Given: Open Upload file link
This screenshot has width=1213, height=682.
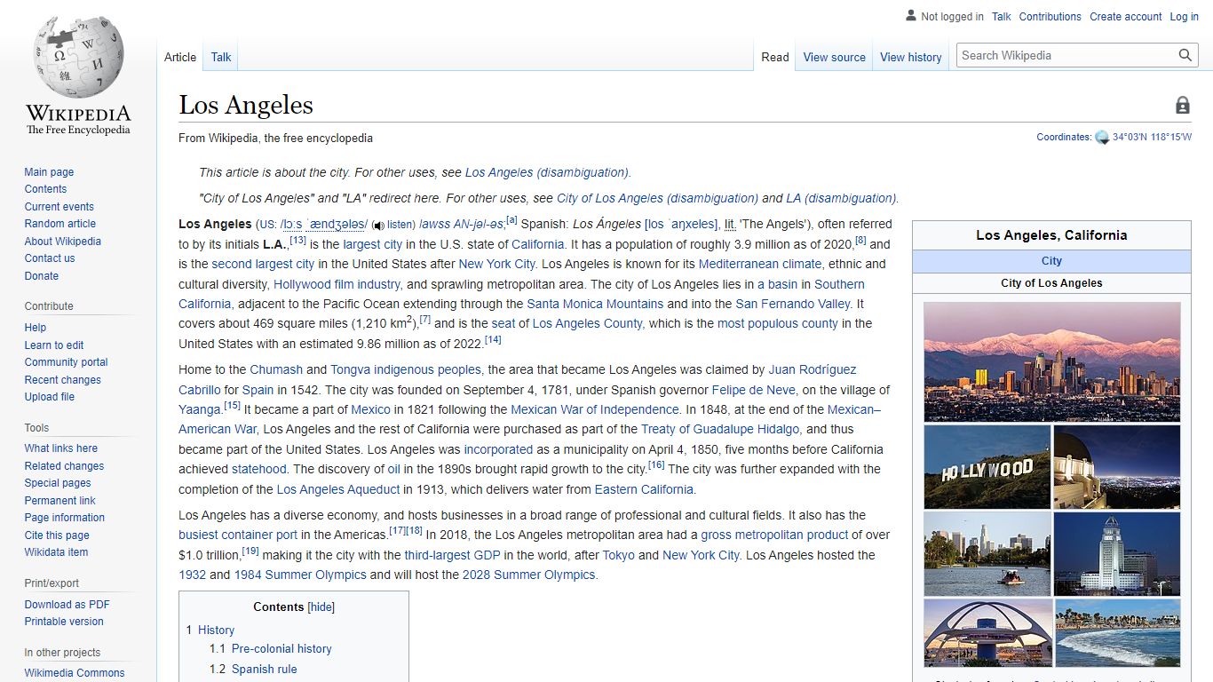Looking at the screenshot, I should click(x=49, y=397).
